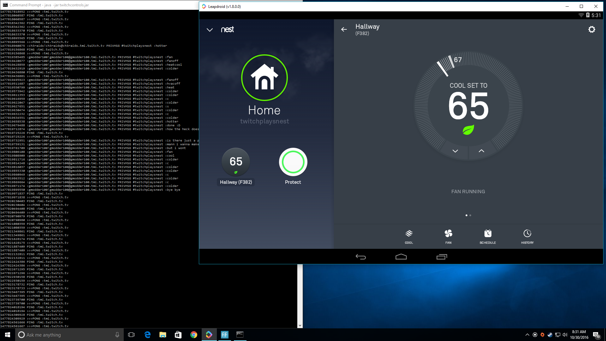Tap the green Home house icon
The height and width of the screenshot is (341, 606).
(x=264, y=78)
